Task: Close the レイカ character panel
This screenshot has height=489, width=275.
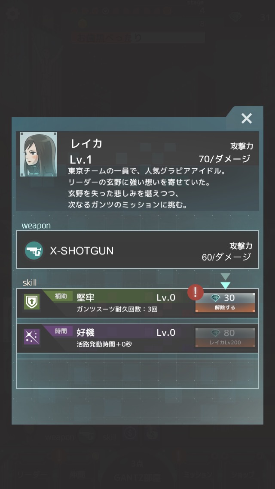Action: pyautogui.click(x=246, y=118)
